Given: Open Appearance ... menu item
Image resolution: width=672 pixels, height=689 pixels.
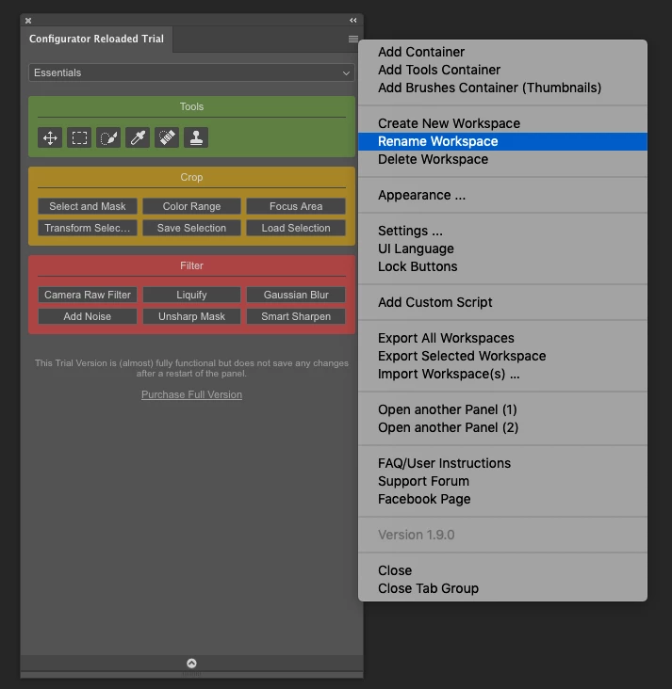Looking at the screenshot, I should tap(502, 195).
